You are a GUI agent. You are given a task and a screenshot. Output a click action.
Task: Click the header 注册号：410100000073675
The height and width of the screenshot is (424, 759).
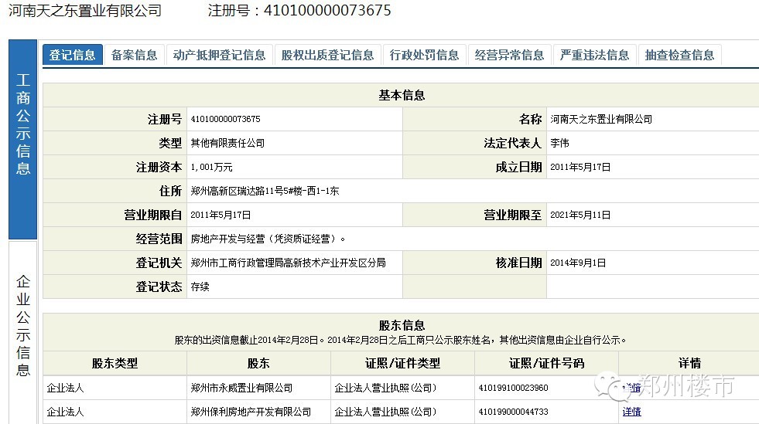[x=299, y=10]
